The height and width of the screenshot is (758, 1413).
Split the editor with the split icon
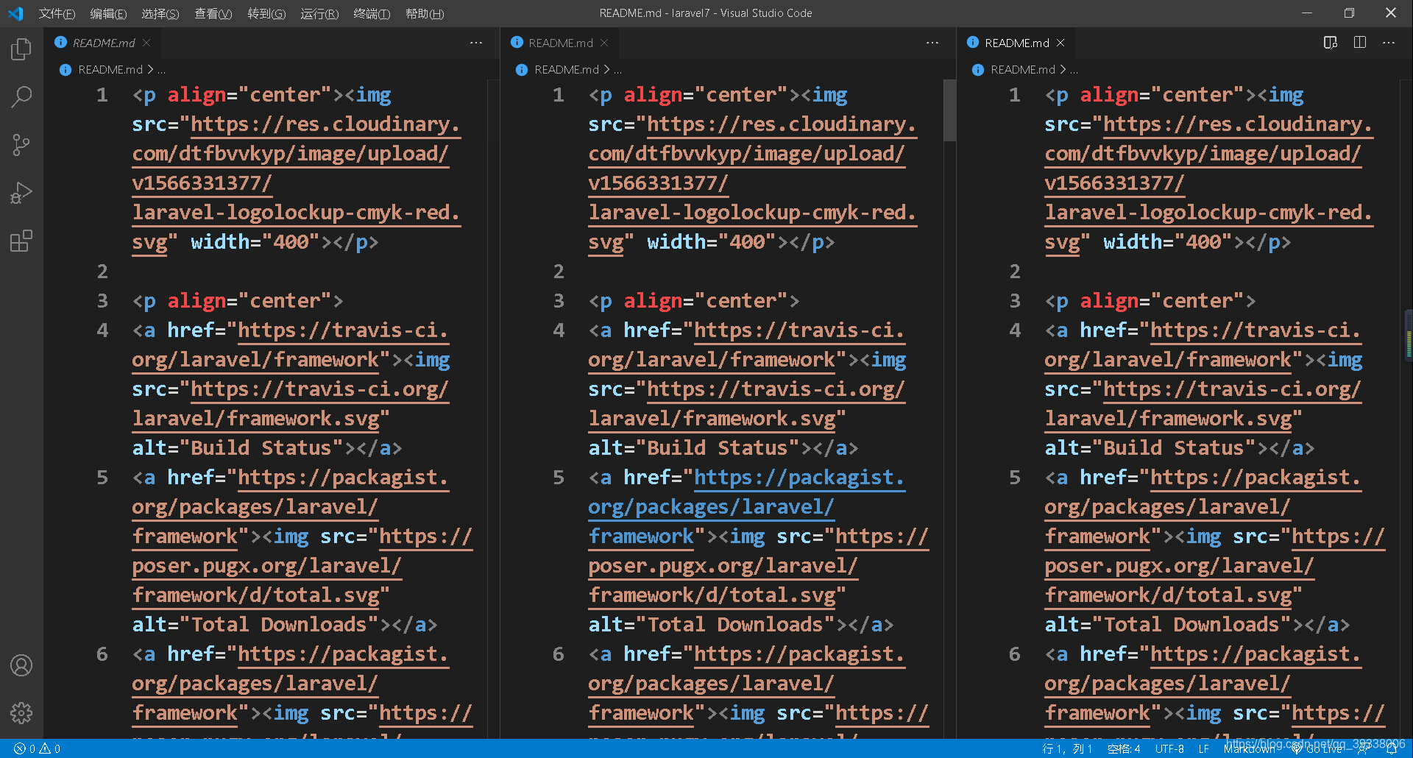1359,43
